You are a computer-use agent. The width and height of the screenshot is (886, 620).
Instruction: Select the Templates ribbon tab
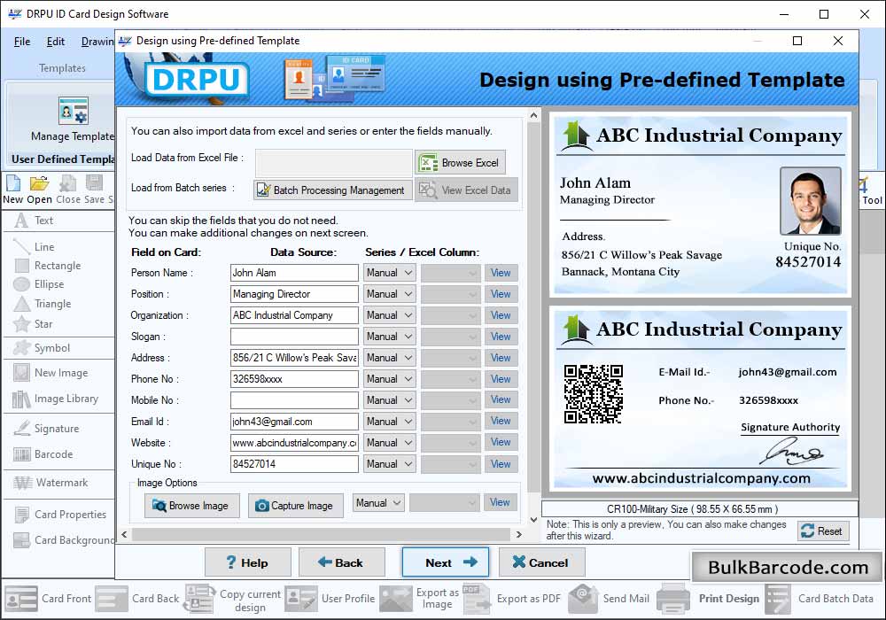click(x=62, y=68)
